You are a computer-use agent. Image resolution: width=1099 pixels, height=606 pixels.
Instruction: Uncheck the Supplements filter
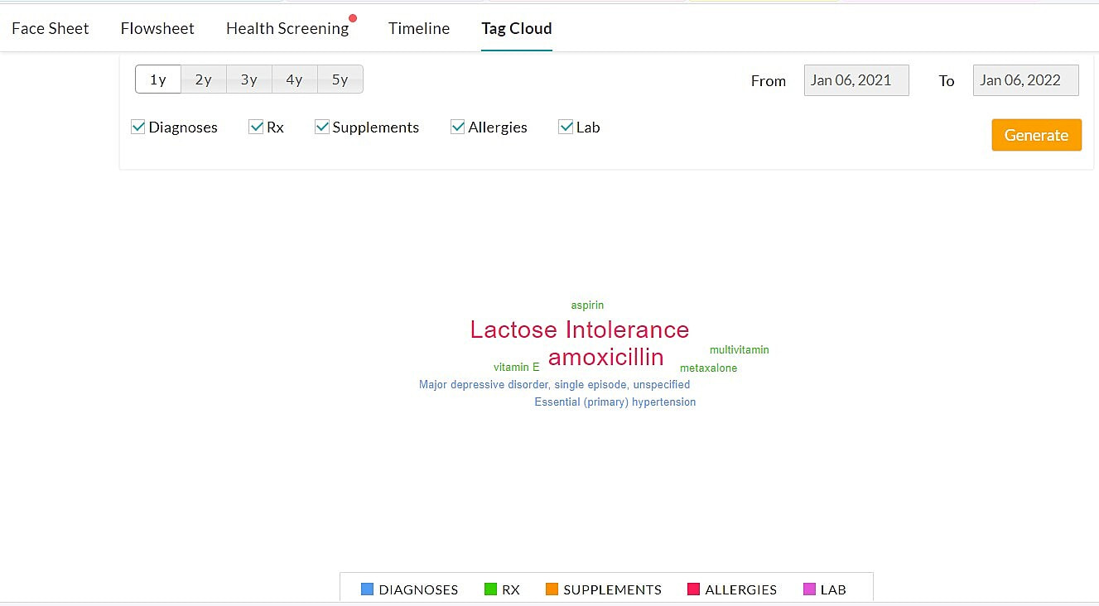tap(322, 127)
